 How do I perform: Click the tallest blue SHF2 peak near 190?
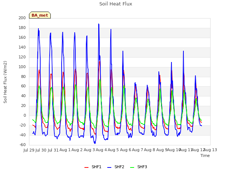(99, 24)
